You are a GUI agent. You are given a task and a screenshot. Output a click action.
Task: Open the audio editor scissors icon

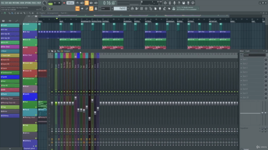[170, 3]
